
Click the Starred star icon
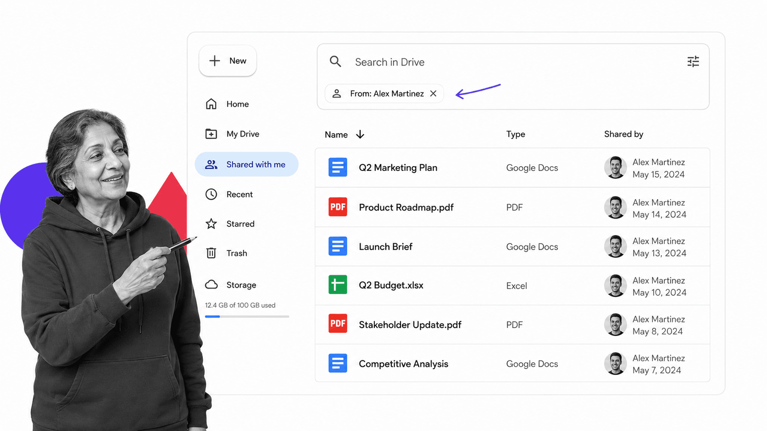click(x=211, y=224)
